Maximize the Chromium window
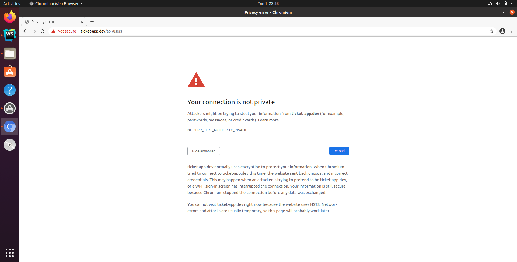The width and height of the screenshot is (517, 262). [x=503, y=12]
